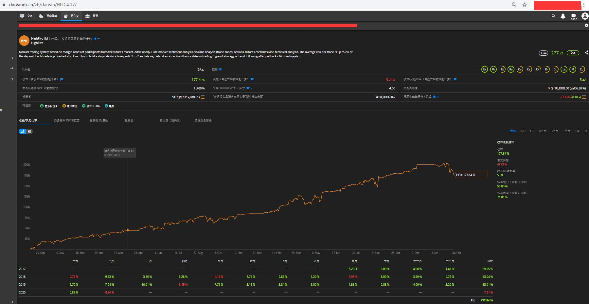The height and width of the screenshot is (304, 589).
Task: Open the Ex attribute badge
Action: pos(485,69)
